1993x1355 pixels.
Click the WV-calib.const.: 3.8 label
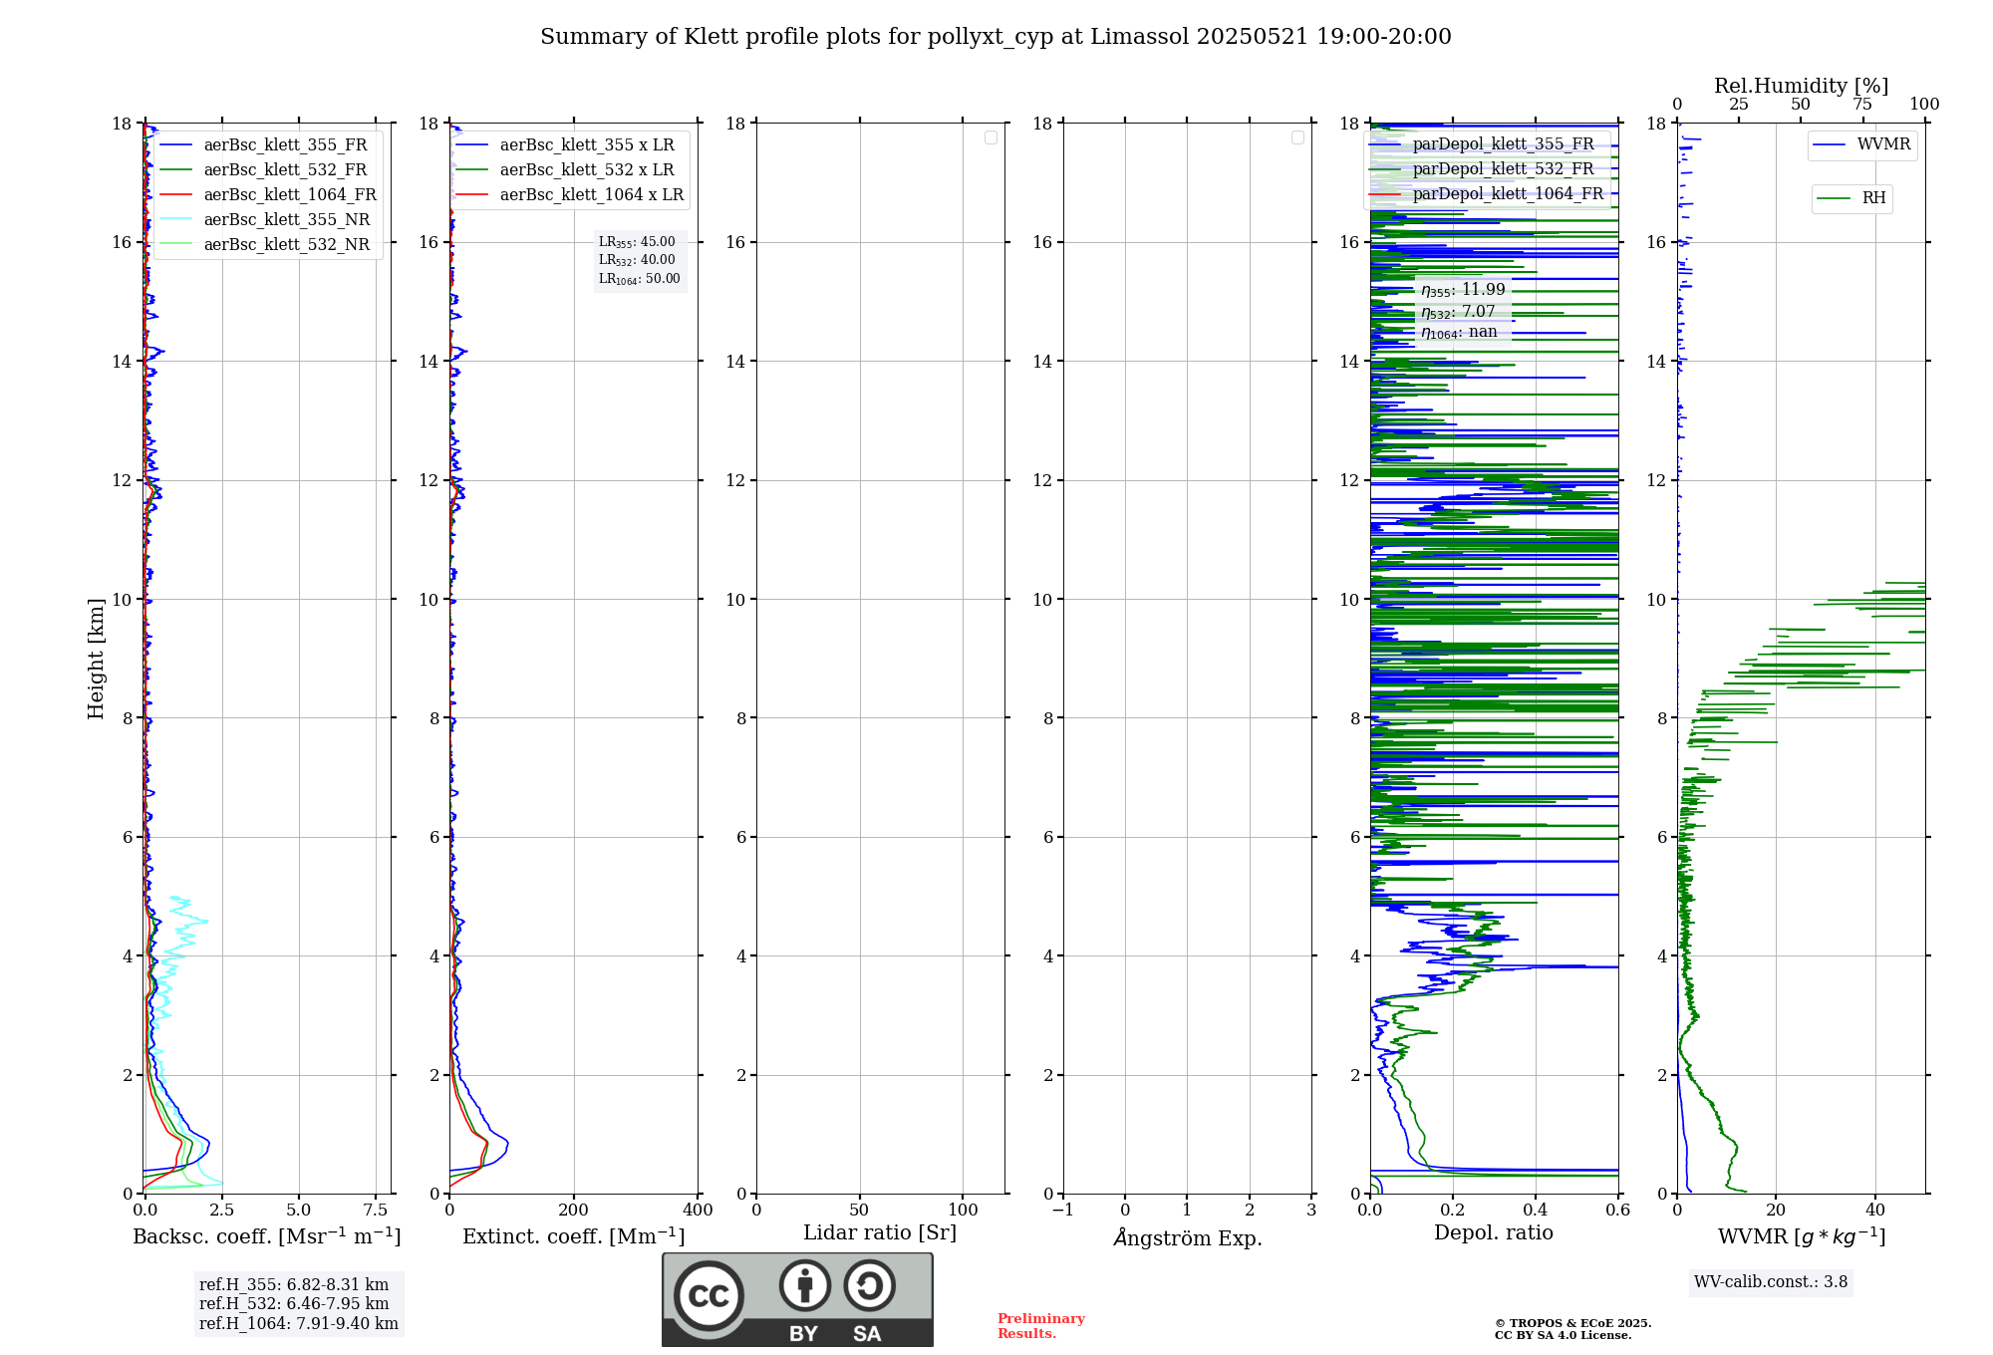click(1771, 1282)
